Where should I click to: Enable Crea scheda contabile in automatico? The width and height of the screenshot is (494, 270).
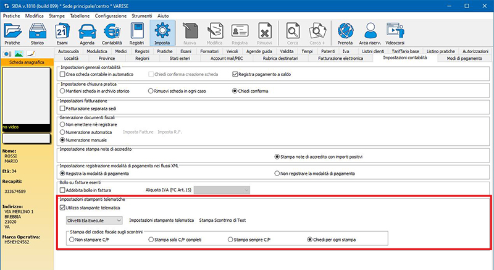point(63,74)
